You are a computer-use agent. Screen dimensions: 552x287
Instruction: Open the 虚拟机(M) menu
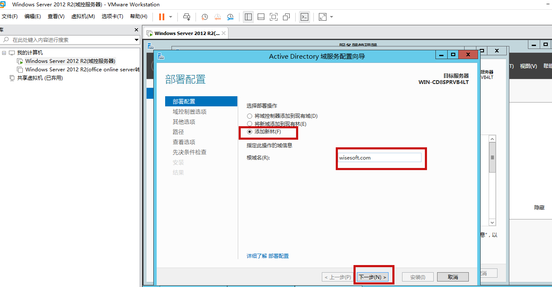point(83,16)
